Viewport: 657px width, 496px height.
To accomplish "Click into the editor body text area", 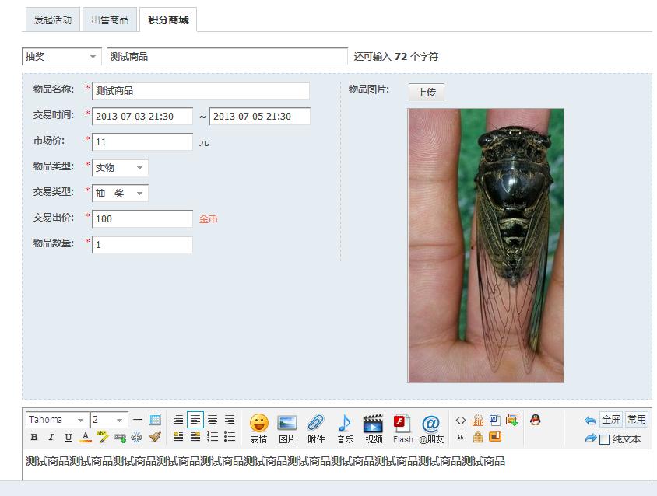I will (337, 465).
